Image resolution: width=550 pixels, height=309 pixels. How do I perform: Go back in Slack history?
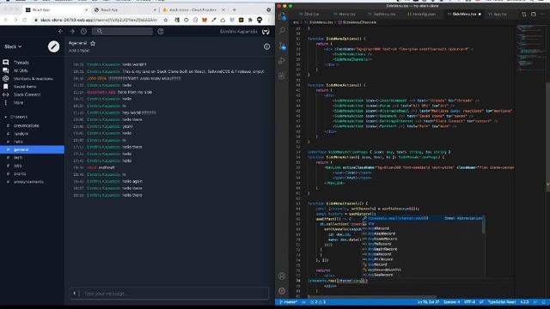click(x=60, y=32)
